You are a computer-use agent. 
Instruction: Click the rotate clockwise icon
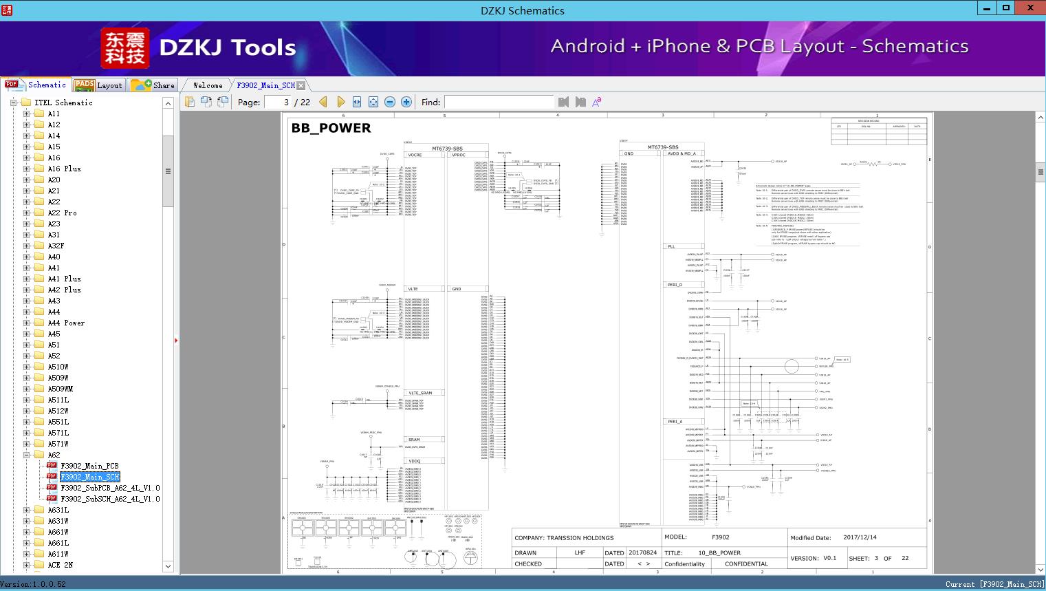[223, 102]
